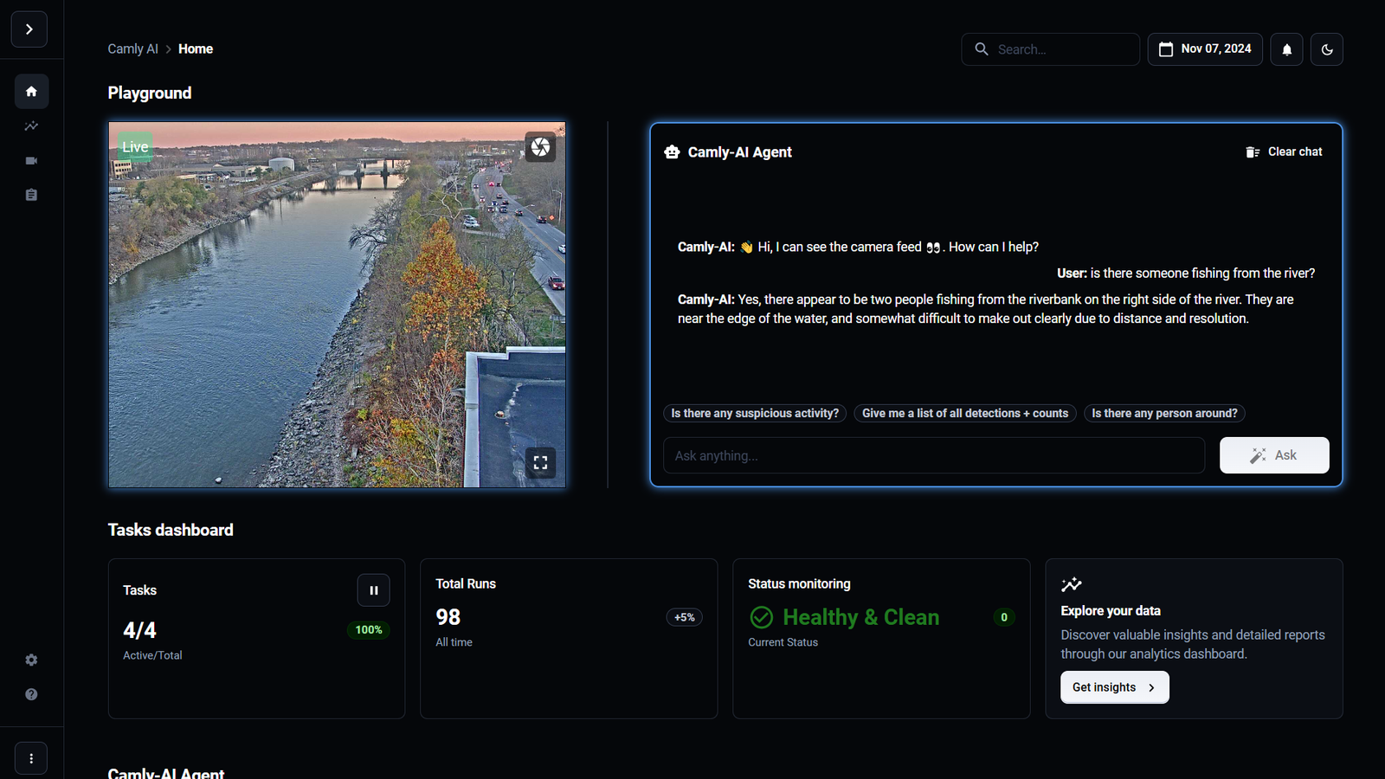Screen dimensions: 1385x779
Task: Choose 'Is there any person around?' suggestion
Action: [x=1164, y=414]
